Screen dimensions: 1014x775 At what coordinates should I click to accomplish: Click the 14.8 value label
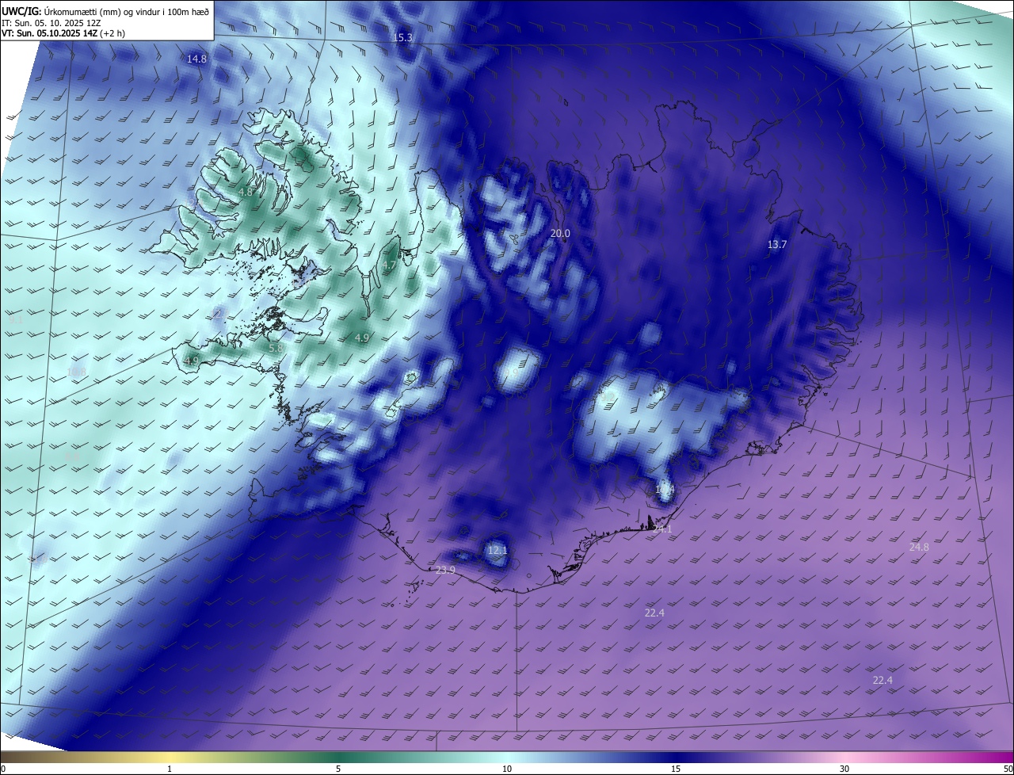coord(196,59)
